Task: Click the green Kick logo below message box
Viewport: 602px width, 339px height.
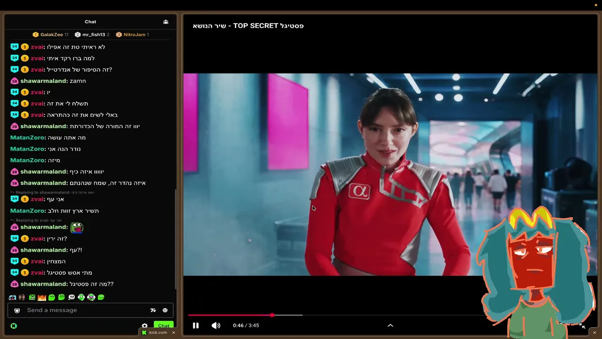Action: tap(14, 326)
